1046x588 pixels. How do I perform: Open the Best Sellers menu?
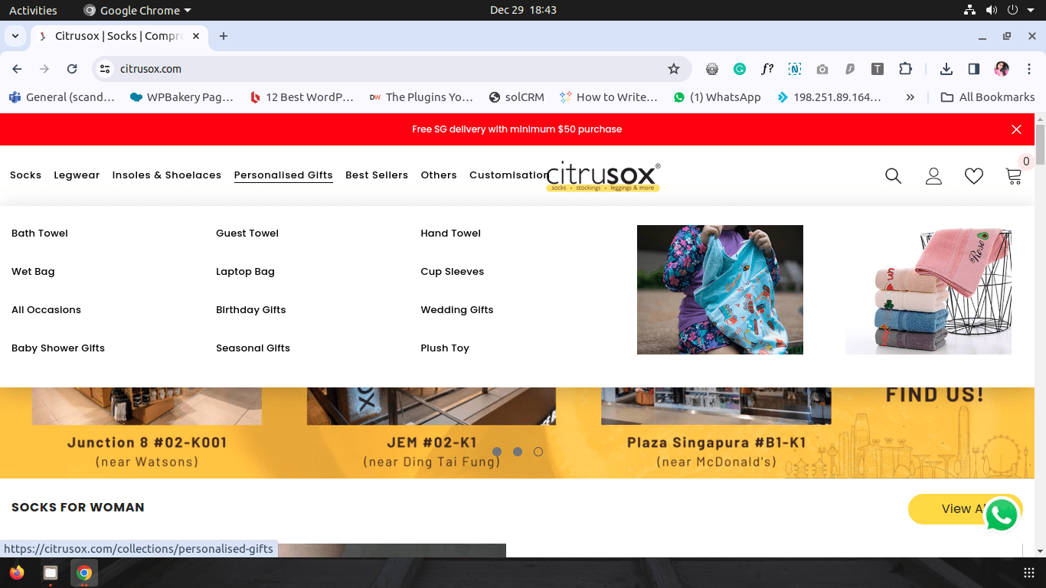[377, 175]
